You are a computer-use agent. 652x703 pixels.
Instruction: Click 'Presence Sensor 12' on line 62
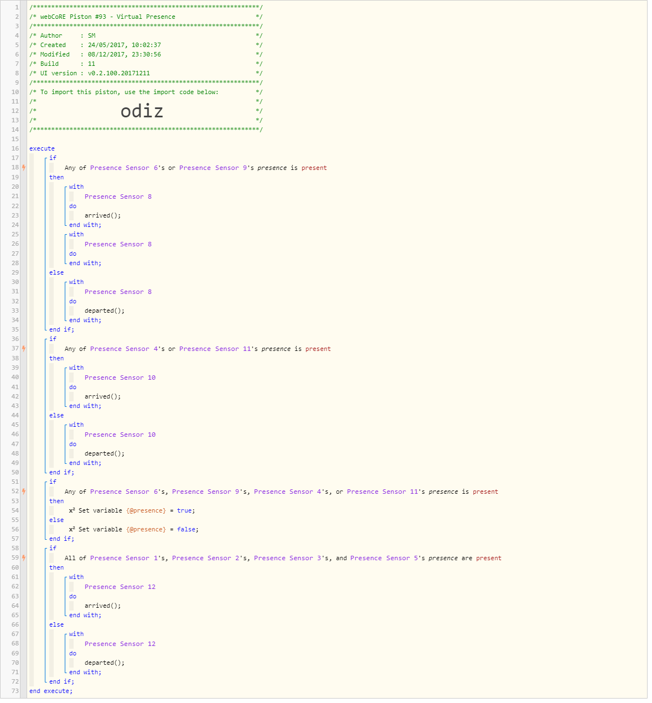coord(120,587)
